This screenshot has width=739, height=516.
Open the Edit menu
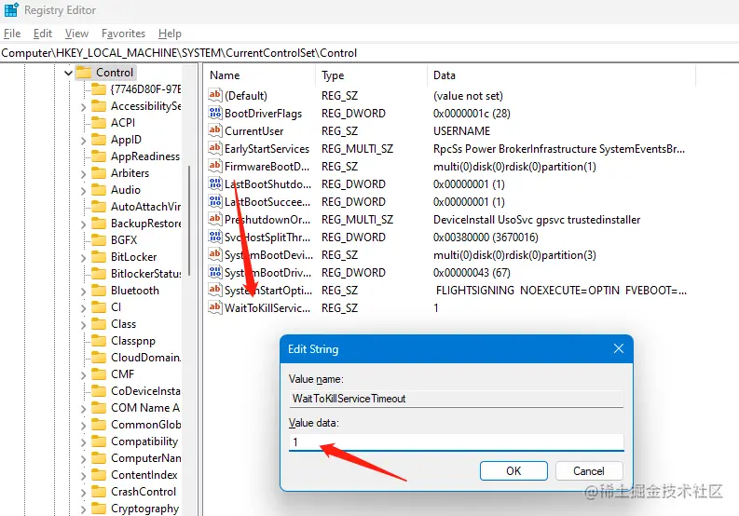43,34
